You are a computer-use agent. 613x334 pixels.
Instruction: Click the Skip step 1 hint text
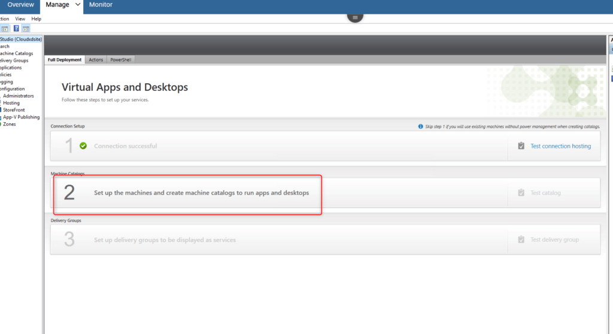[x=512, y=126]
